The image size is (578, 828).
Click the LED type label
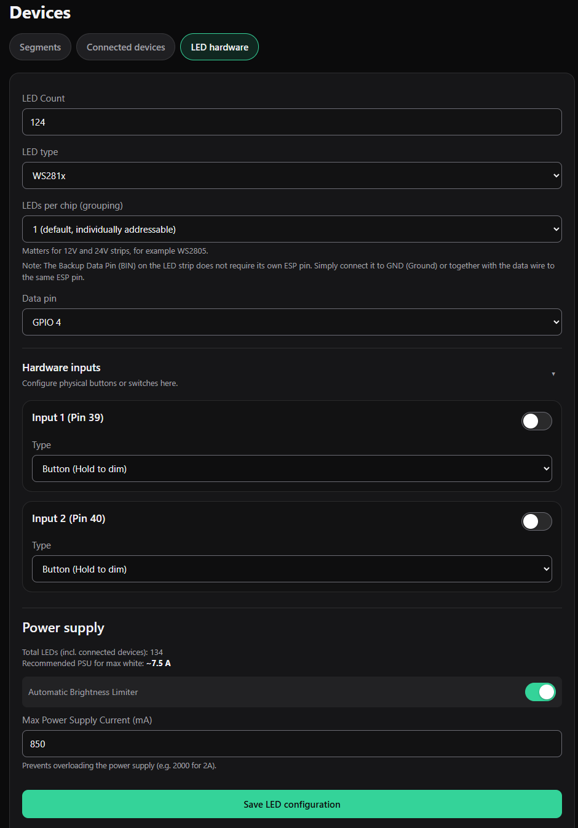tap(40, 152)
